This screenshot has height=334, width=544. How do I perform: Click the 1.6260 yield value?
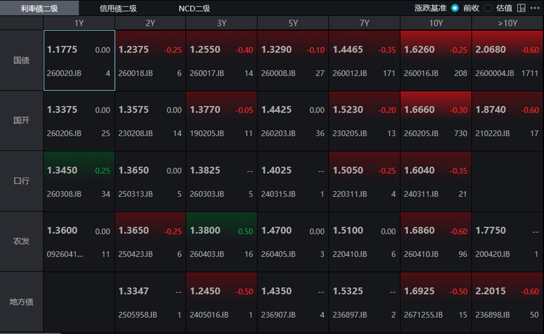419,50
